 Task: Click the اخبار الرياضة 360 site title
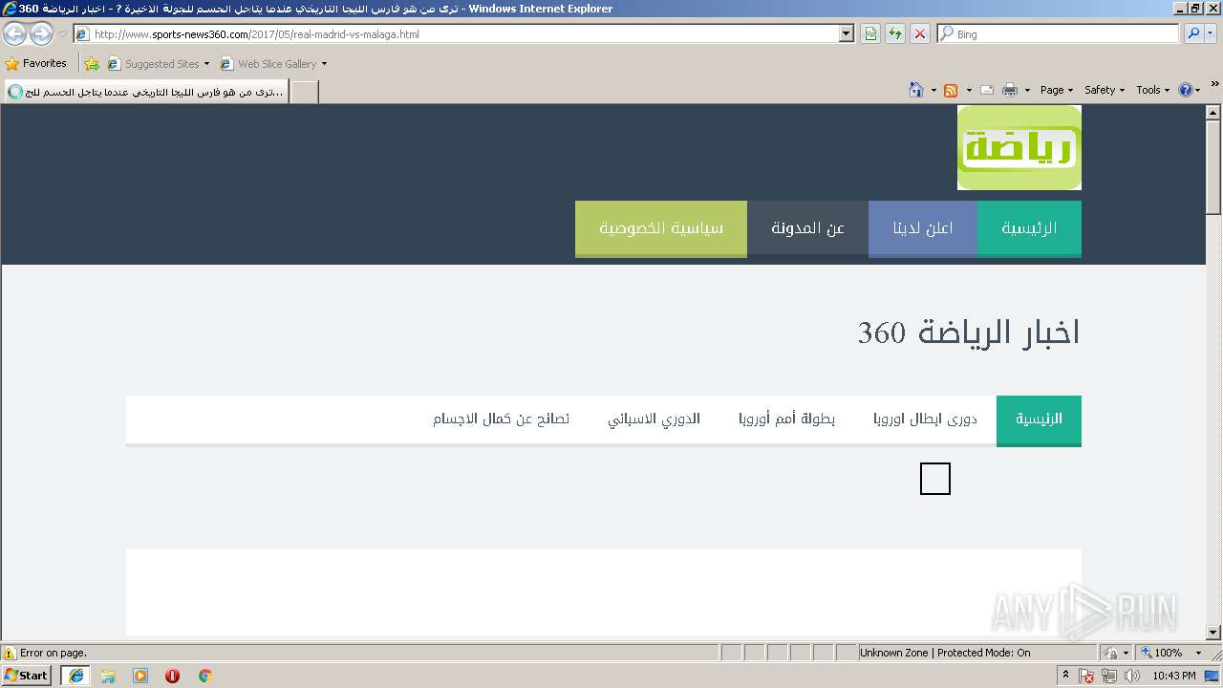[x=968, y=333]
